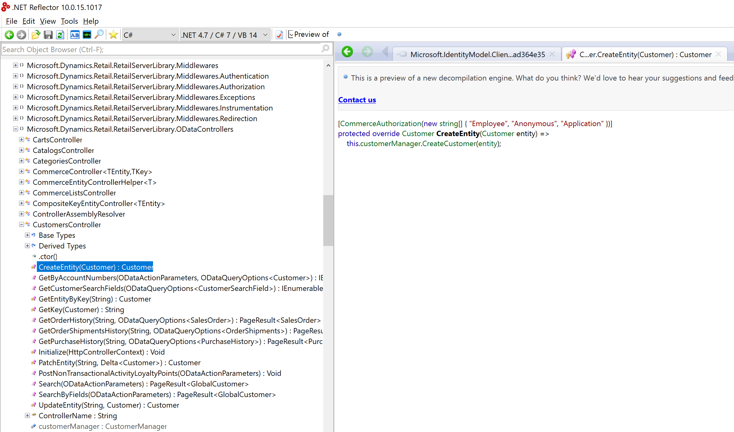Open the Tools menu
The height and width of the screenshot is (432, 734).
point(69,21)
